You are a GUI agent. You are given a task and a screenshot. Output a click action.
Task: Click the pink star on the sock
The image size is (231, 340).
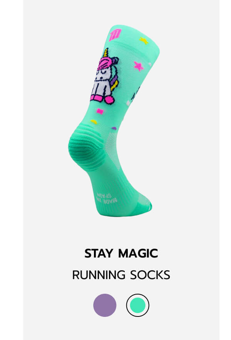pos(139,66)
